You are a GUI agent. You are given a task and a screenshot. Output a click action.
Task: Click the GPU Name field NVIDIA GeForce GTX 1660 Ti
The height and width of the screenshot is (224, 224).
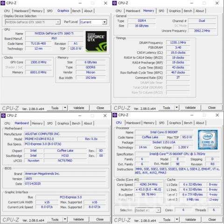[54, 33]
